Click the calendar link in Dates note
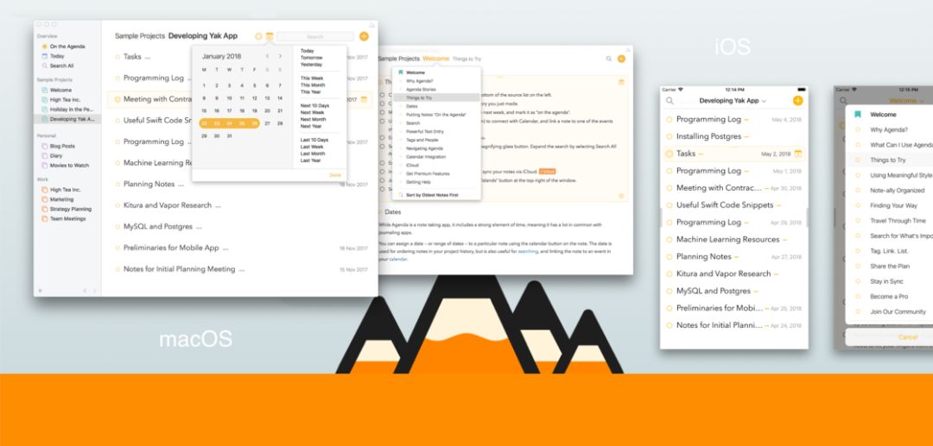933x446 pixels. coord(398,259)
